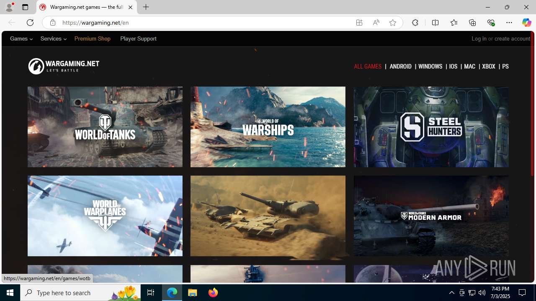View site information lock icon
Screen dimensions: 536x301
tap(52, 23)
